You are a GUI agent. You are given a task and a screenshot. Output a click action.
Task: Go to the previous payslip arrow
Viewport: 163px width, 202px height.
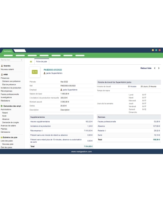[x=155, y=68]
